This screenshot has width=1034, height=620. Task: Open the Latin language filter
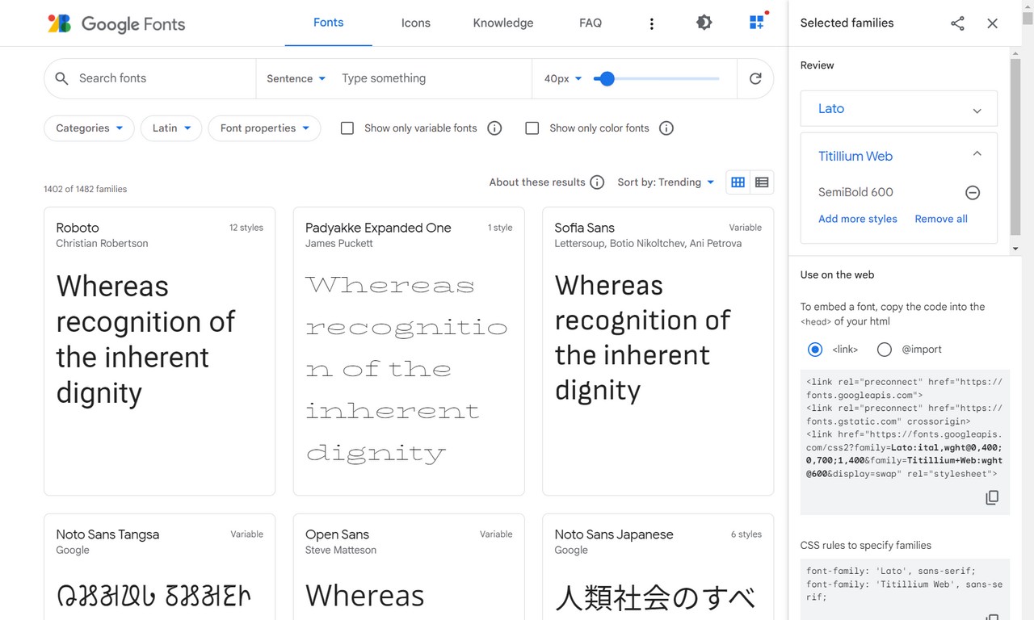coord(171,128)
